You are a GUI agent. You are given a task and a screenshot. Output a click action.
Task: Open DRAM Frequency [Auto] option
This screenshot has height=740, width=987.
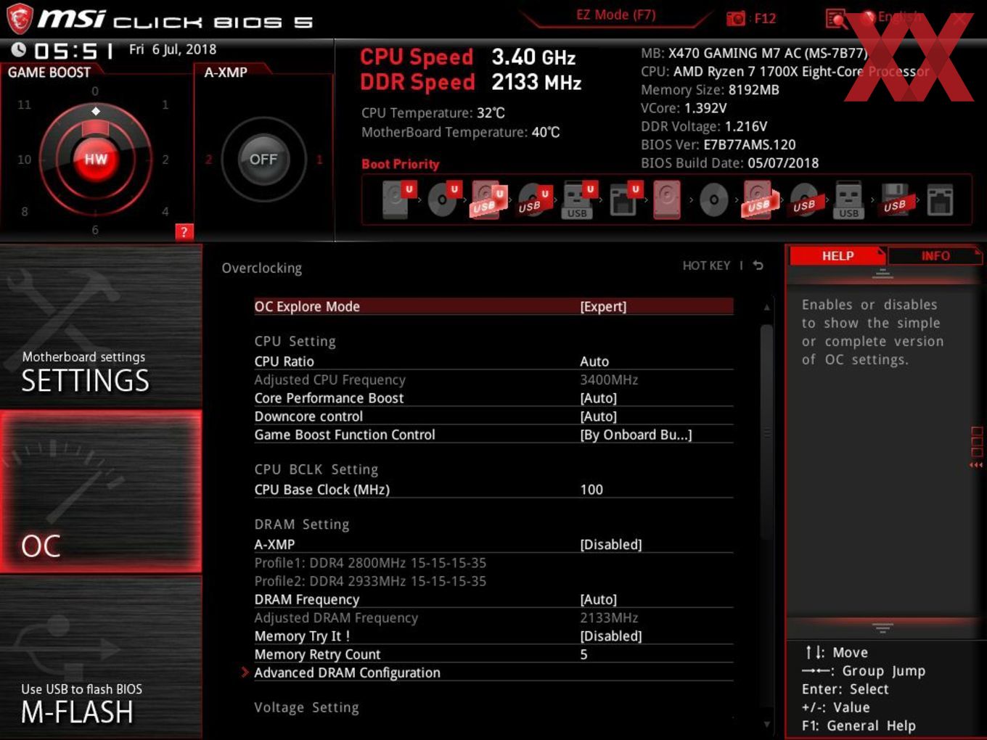point(599,600)
